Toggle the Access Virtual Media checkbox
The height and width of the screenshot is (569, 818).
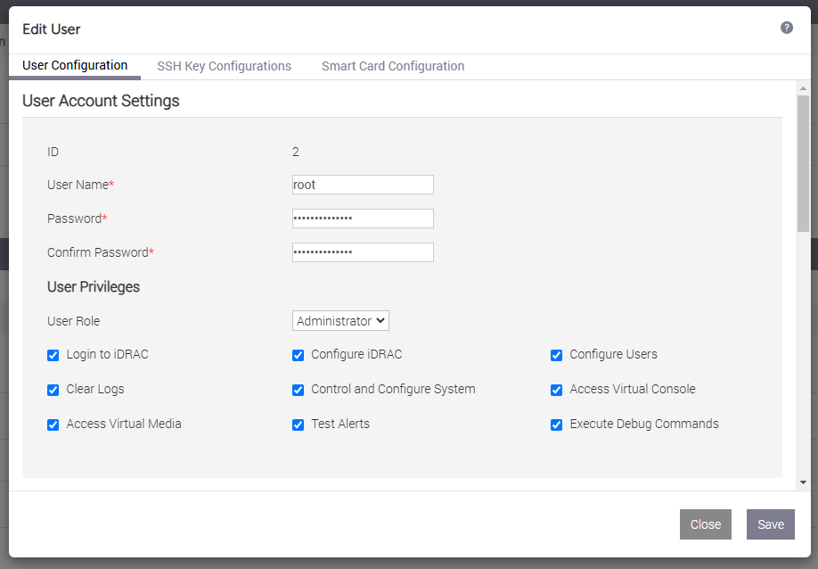tap(53, 425)
